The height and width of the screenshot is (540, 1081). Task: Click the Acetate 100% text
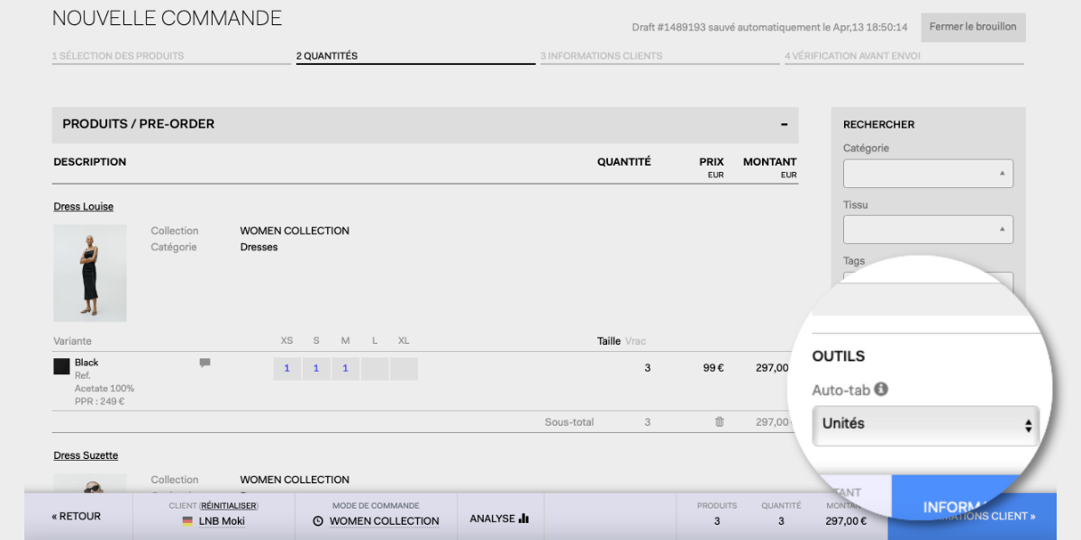104,389
